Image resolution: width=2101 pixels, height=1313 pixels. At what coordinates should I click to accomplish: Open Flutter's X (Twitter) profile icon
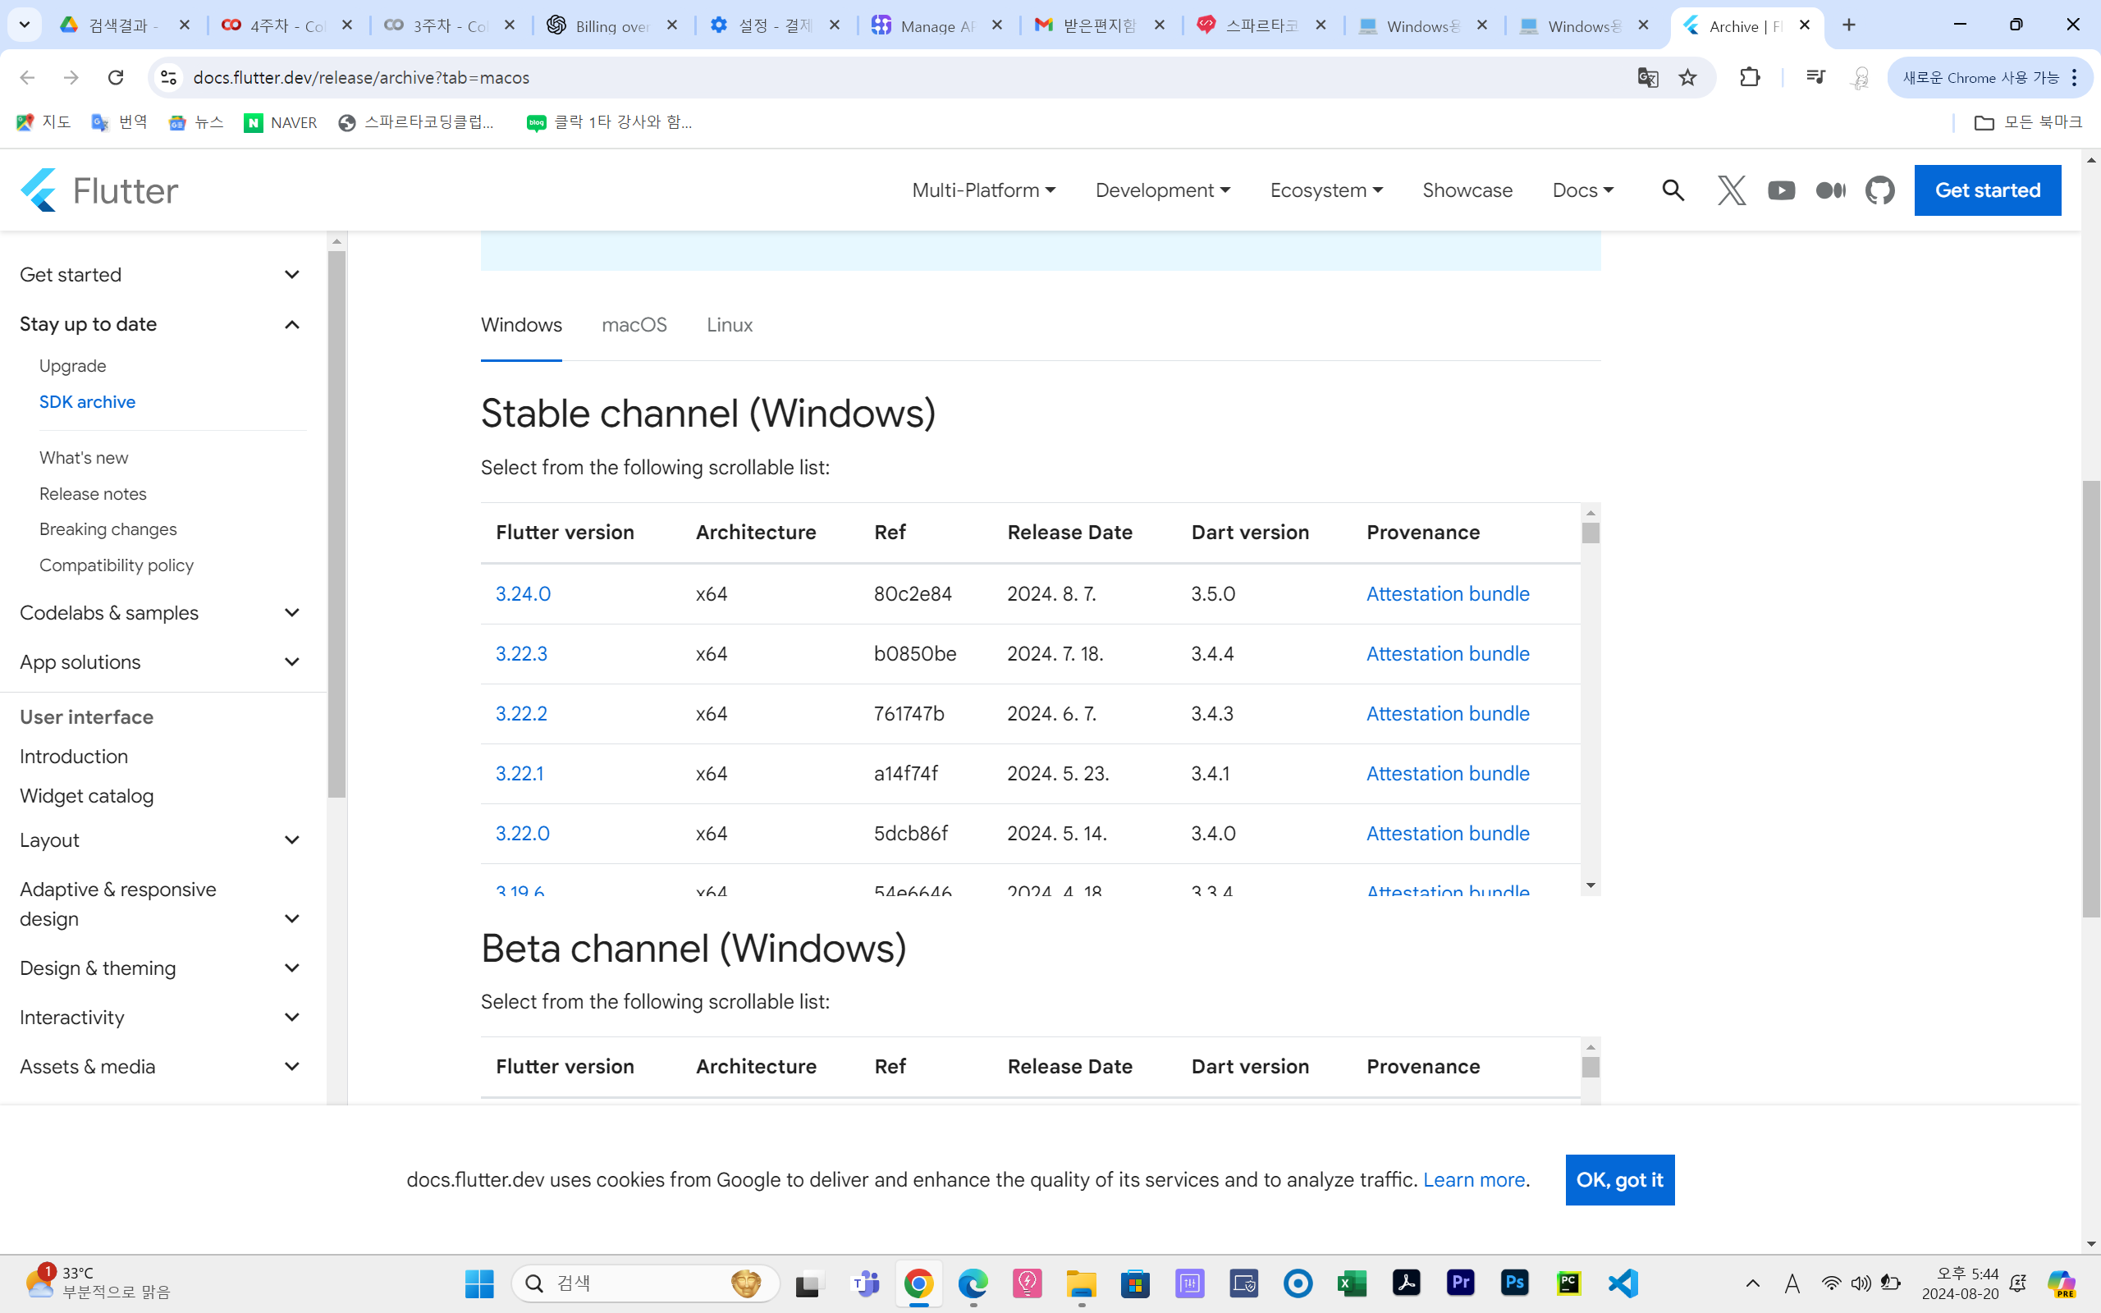pyautogui.click(x=1731, y=190)
